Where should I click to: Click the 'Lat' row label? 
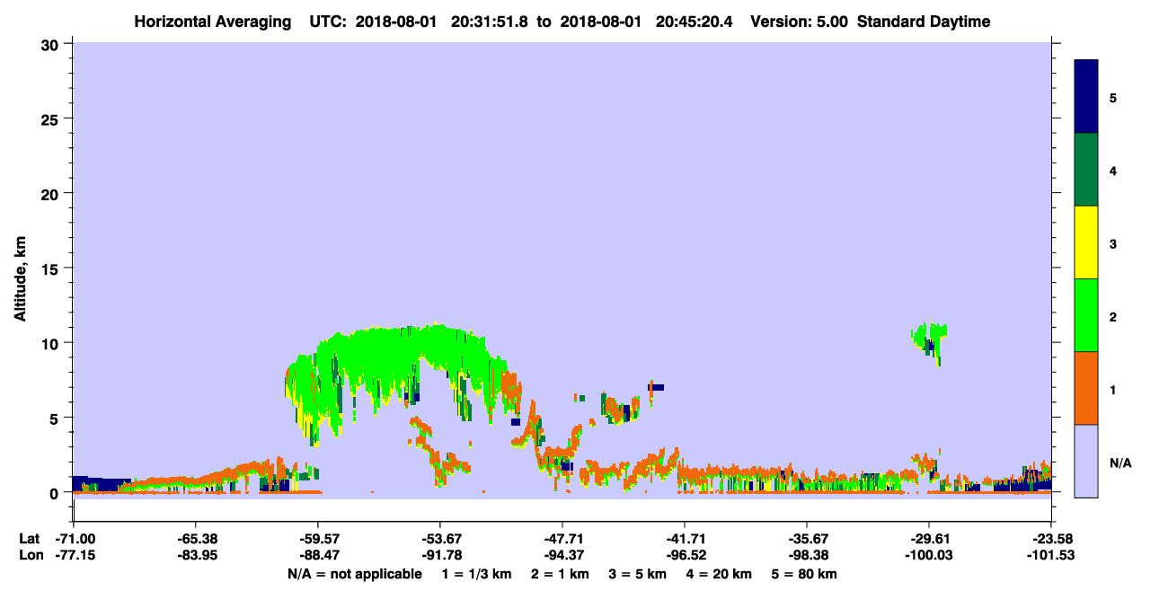tap(30, 539)
